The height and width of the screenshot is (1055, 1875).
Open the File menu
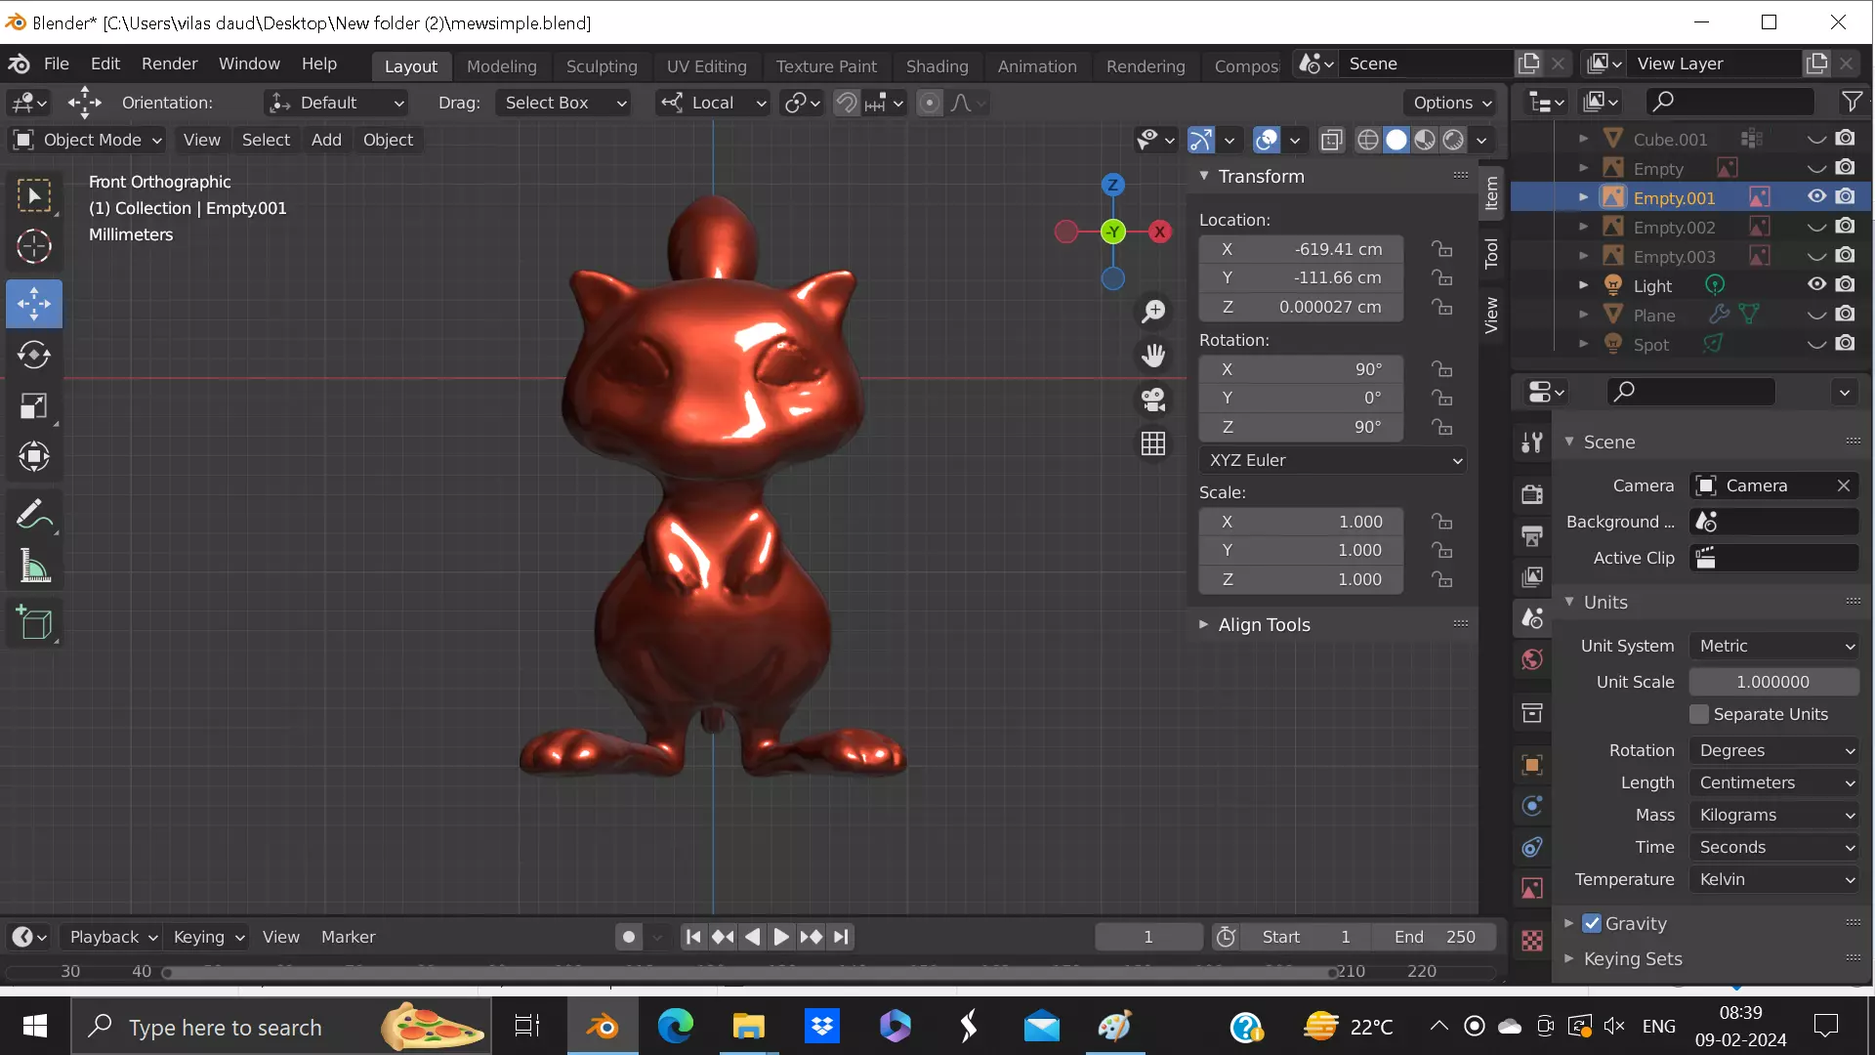(x=57, y=63)
